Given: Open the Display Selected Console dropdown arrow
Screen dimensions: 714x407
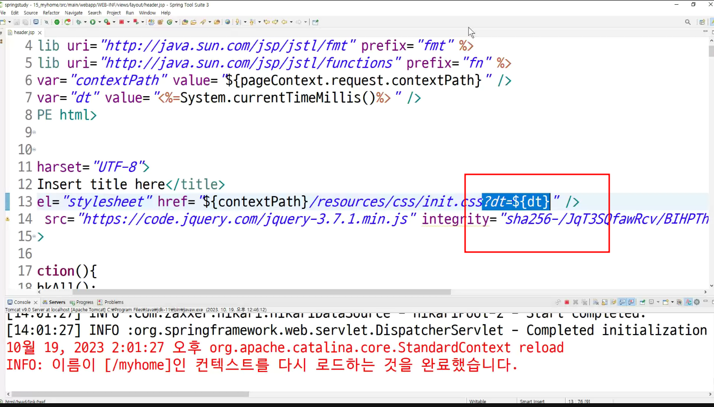Looking at the screenshot, I should (658, 302).
